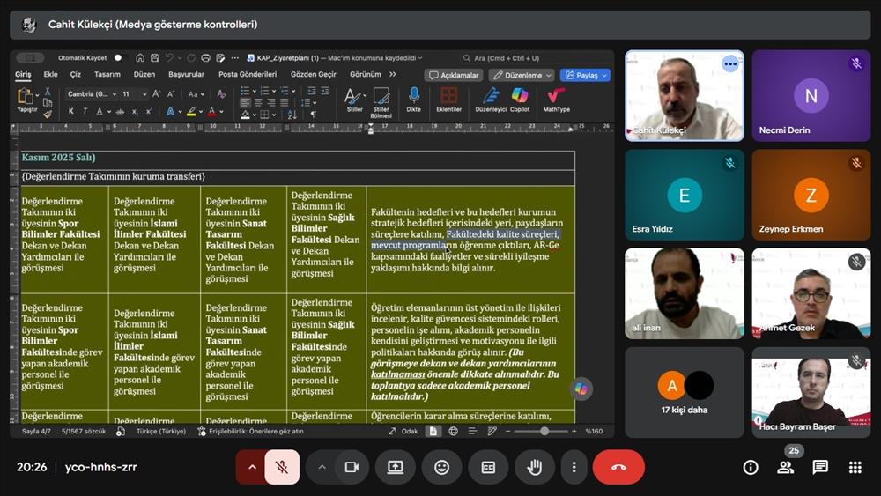The width and height of the screenshot is (881, 496).
Task: Show the participants list
Action: (x=785, y=467)
